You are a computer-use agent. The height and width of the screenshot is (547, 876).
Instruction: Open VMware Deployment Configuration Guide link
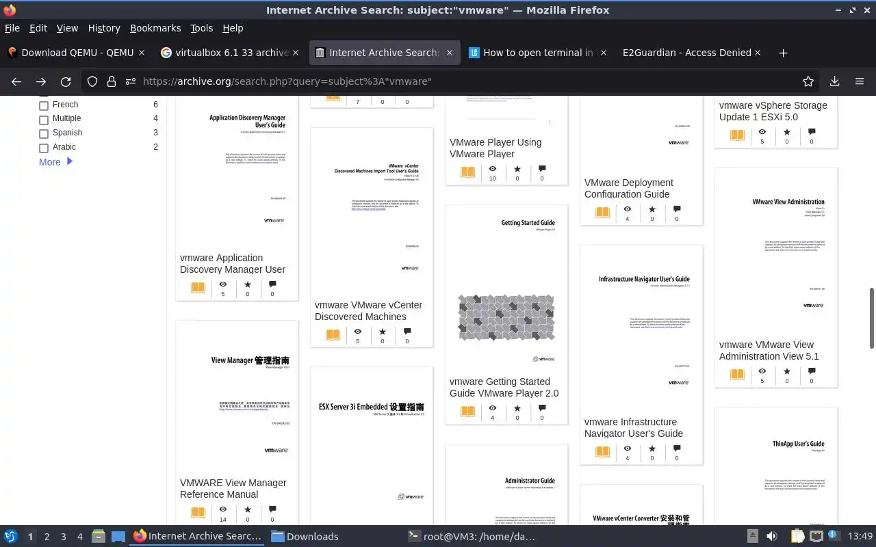tap(629, 188)
